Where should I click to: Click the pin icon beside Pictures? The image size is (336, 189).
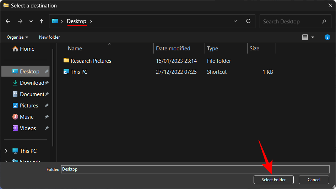(x=47, y=106)
